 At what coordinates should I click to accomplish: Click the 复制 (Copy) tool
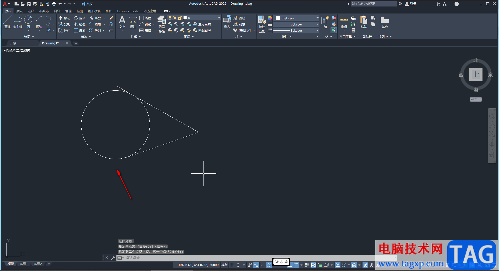(64, 24)
